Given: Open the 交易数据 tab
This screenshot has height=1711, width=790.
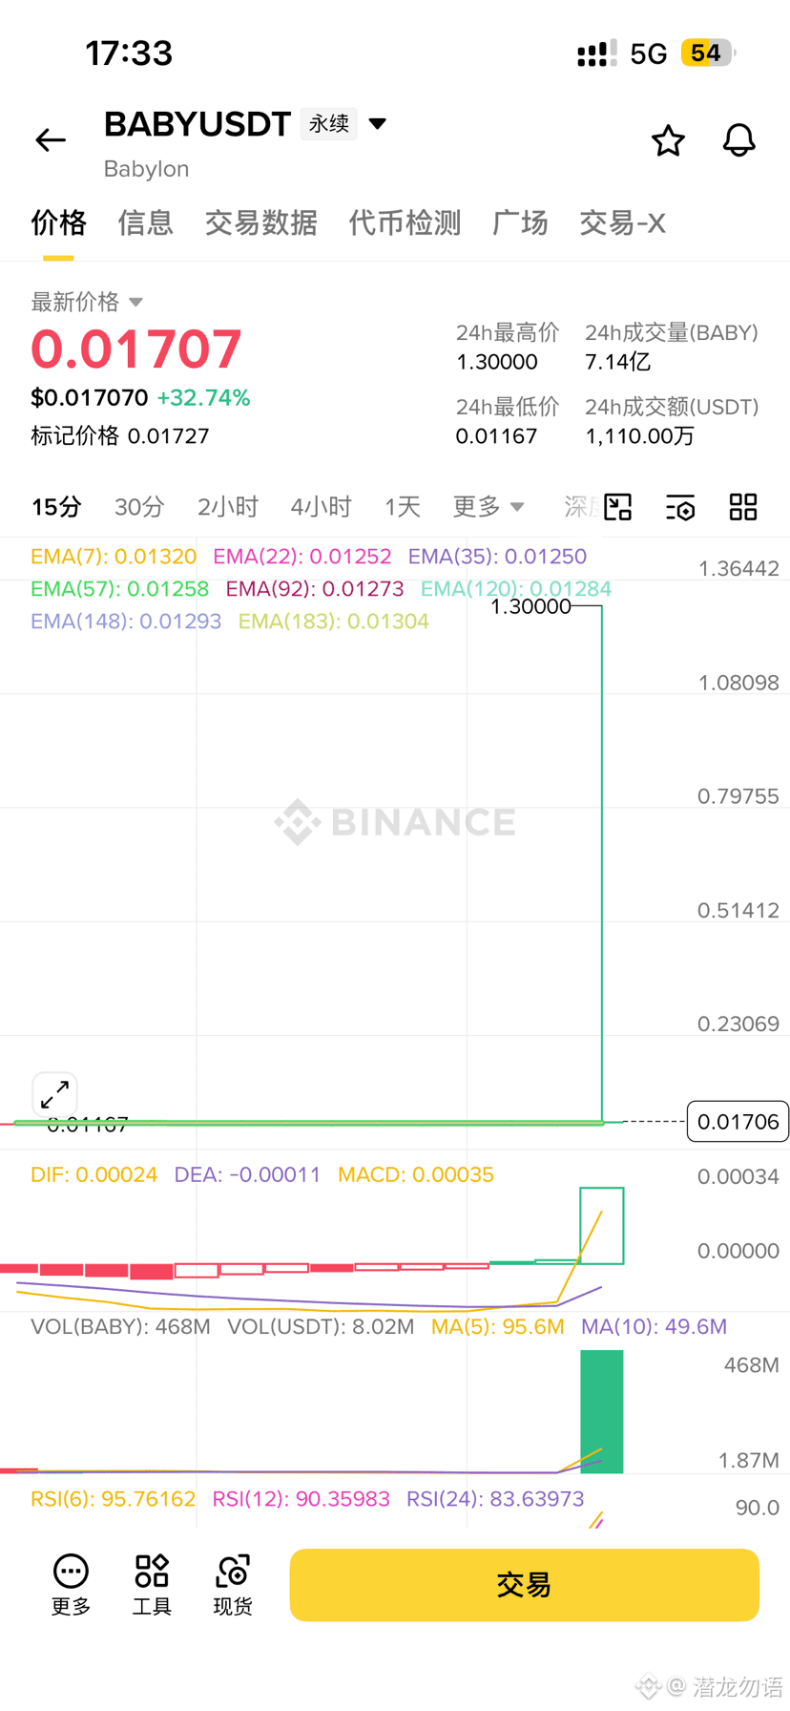Looking at the screenshot, I should [x=260, y=223].
